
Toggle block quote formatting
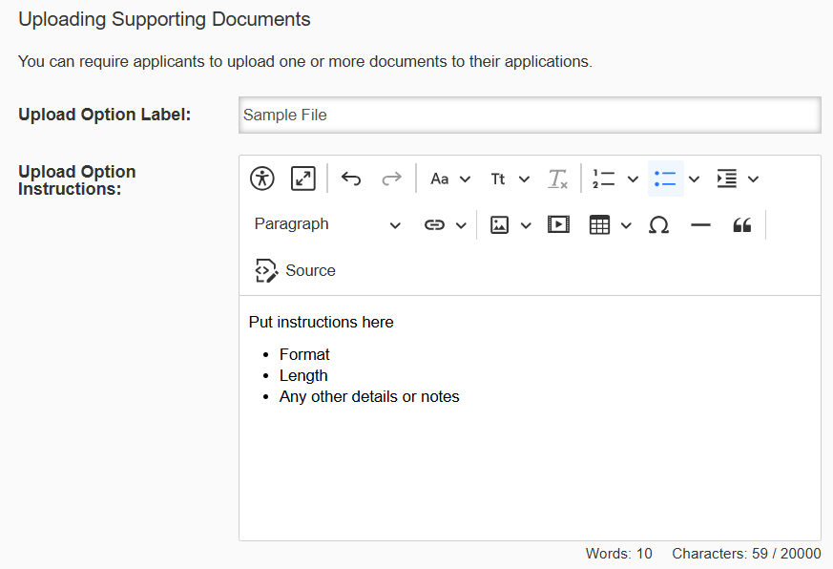(741, 225)
